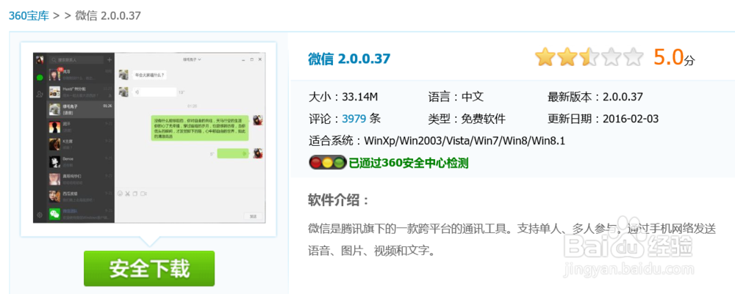Viewport: 735px width, 294px height.
Task: Select the Dence conversation in preview list
Action: 80,161
